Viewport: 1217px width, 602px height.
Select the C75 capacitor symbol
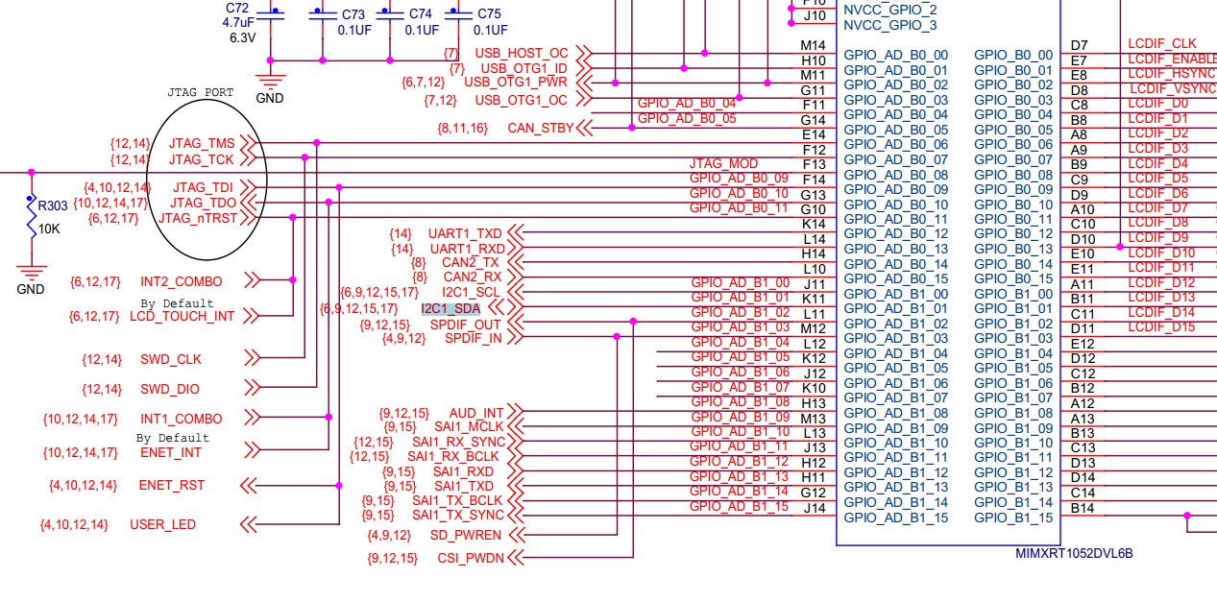[x=461, y=14]
